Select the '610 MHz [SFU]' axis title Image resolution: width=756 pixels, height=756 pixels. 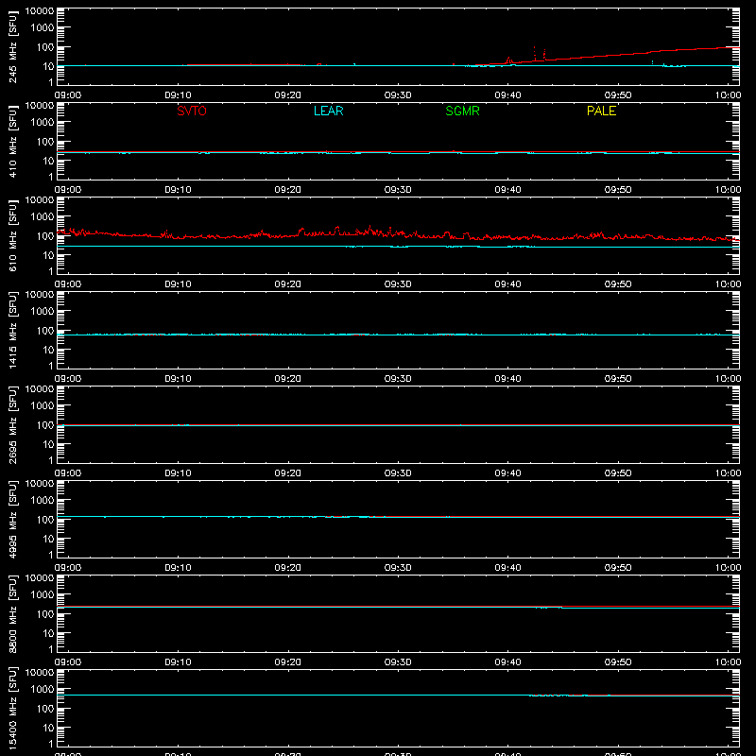pyautogui.click(x=12, y=236)
